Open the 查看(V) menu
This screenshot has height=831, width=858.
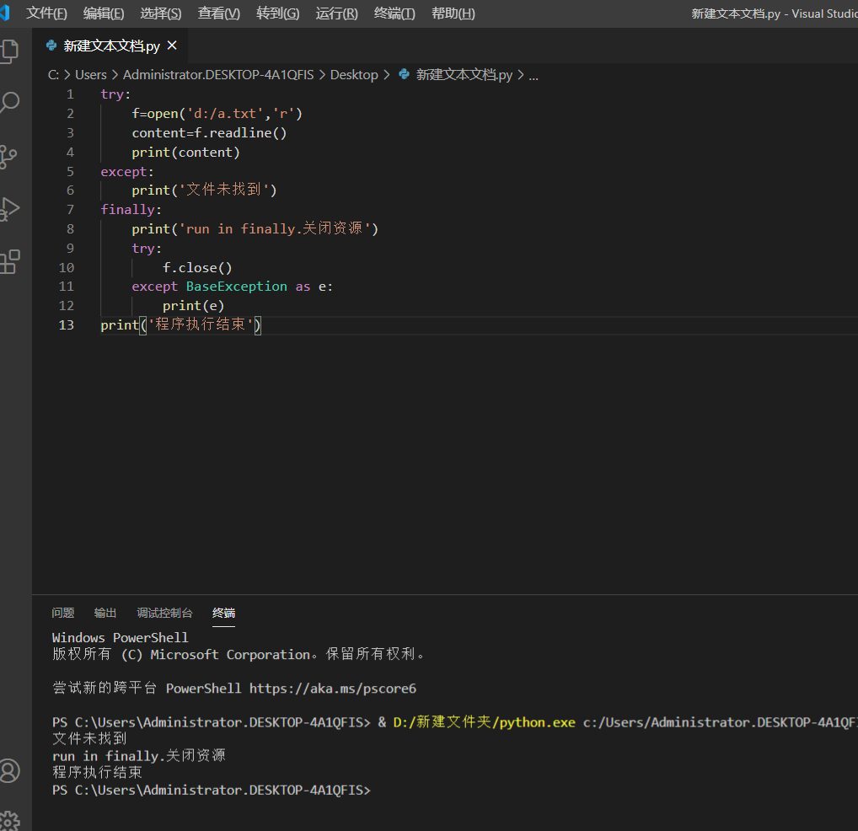(219, 13)
